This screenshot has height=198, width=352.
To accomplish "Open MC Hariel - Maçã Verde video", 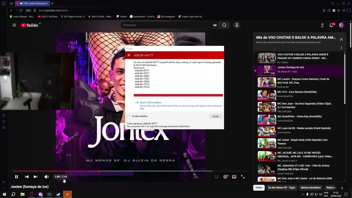I will coord(298,143).
